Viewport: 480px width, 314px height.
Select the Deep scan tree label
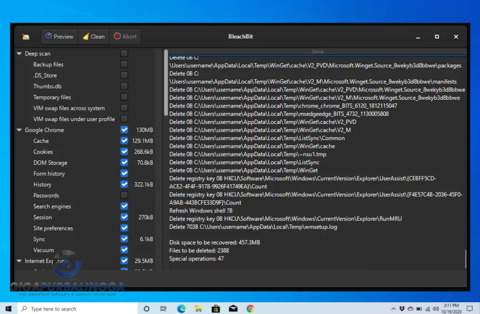(37, 53)
